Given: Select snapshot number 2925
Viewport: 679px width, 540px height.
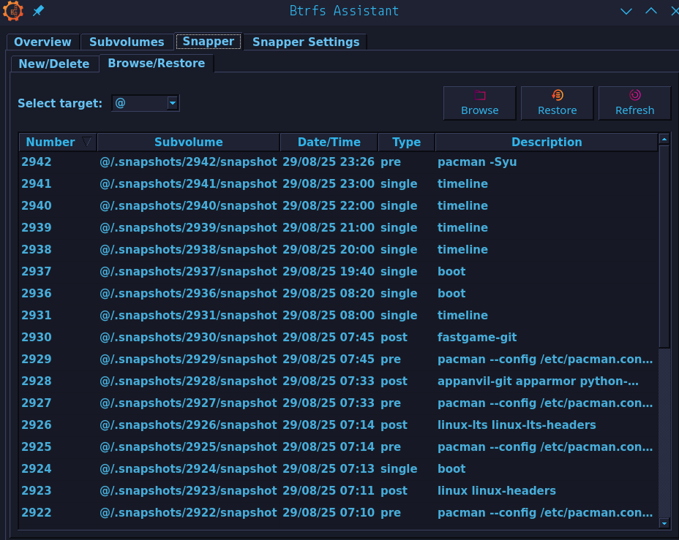Looking at the screenshot, I should pyautogui.click(x=37, y=447).
